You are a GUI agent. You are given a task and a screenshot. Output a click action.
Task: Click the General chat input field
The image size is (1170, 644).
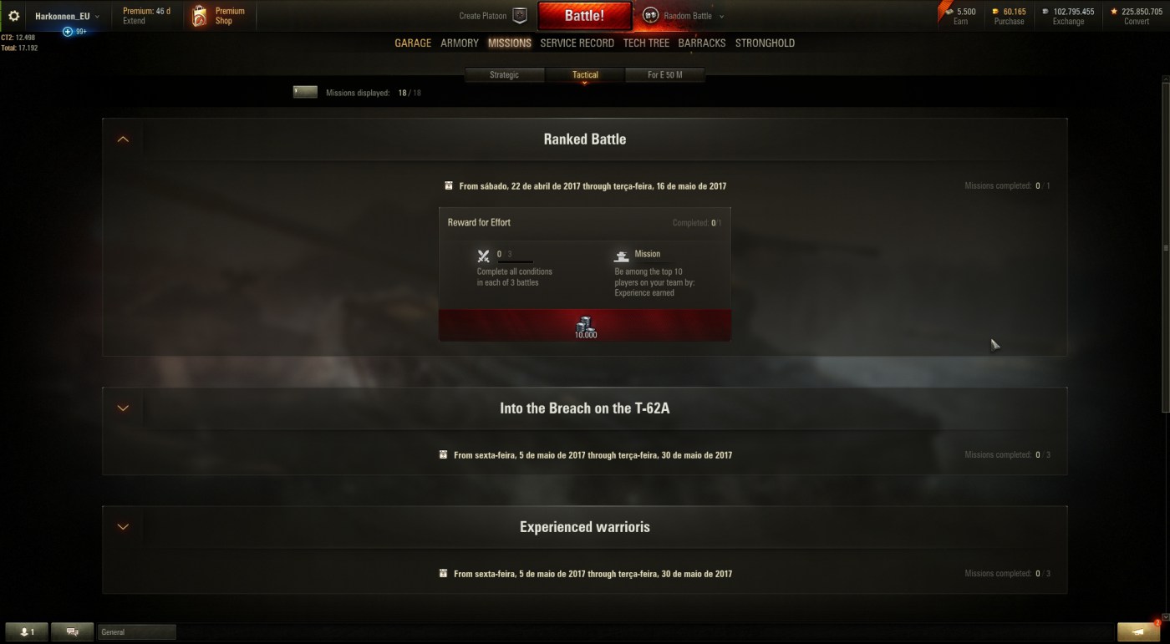pyautogui.click(x=137, y=632)
